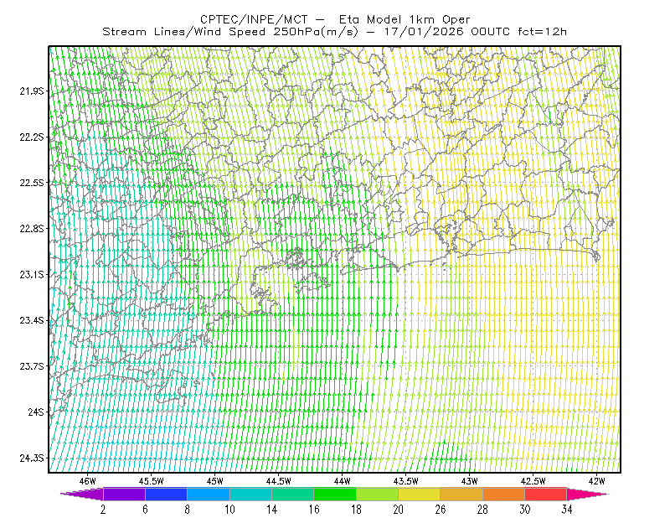
Task: Click the latitude label 22.2S
Action: [x=32, y=137]
